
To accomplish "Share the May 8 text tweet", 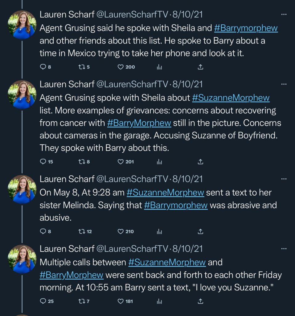I will click(200, 231).
